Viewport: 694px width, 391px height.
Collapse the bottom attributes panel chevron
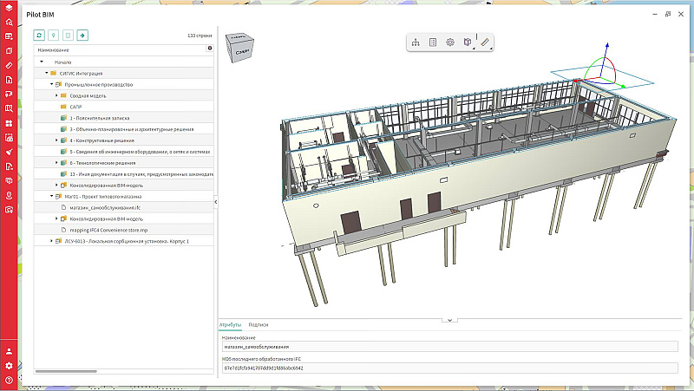coord(449,320)
